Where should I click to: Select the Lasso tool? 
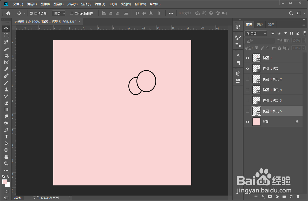pos(6,42)
